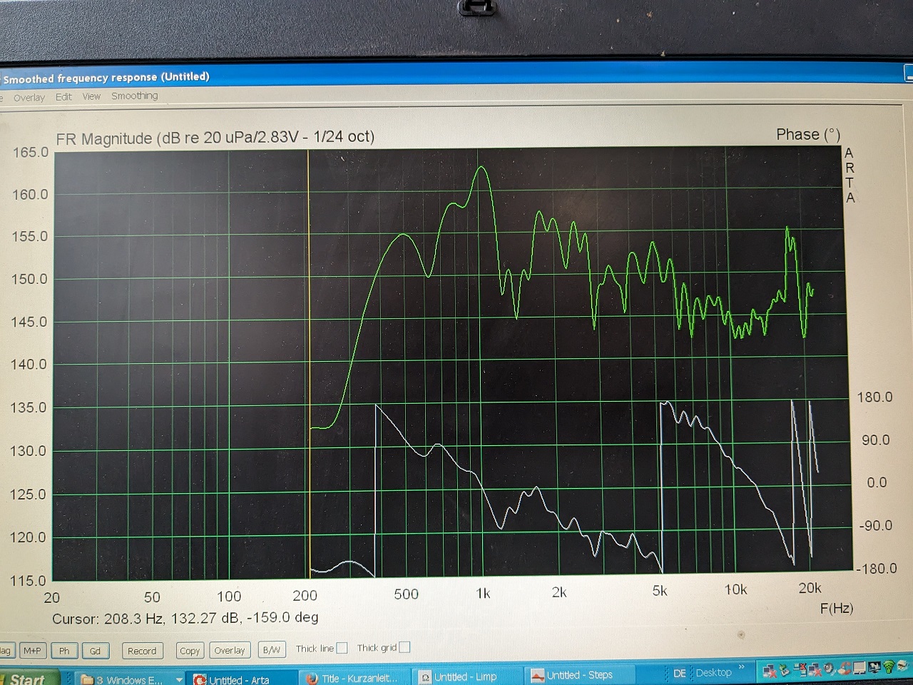Open the View menu
This screenshot has height=685, width=913.
[x=91, y=96]
